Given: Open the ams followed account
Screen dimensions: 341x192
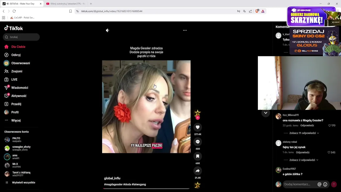Looking at the screenshot, I should [15, 157].
